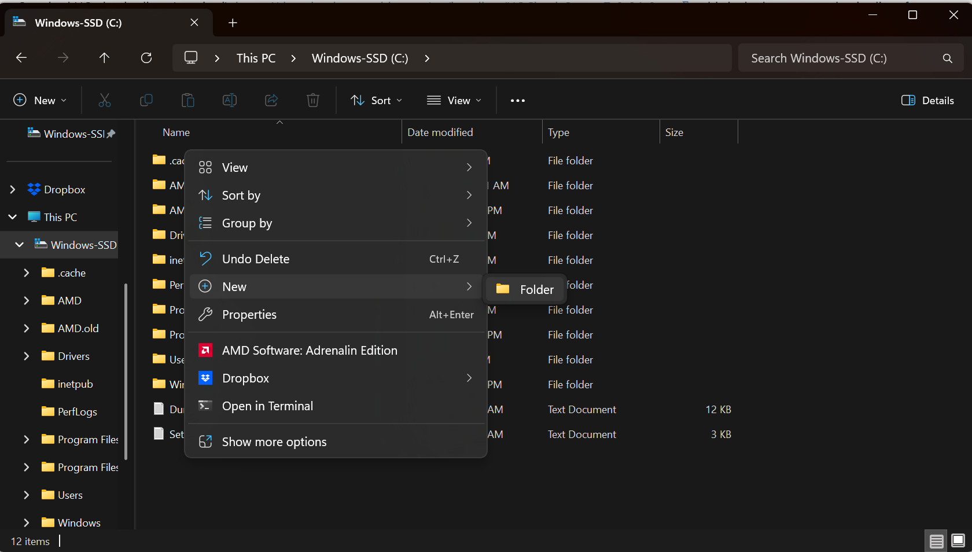
Task: Click Show more options
Action: 274,442
